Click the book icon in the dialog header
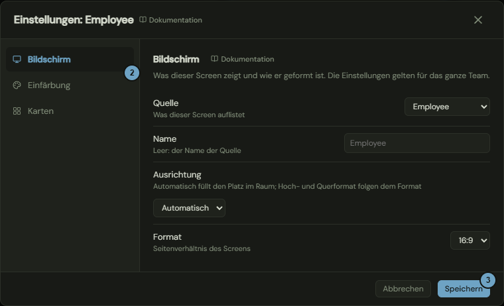Viewport: 504px width, 306px height. (x=143, y=20)
